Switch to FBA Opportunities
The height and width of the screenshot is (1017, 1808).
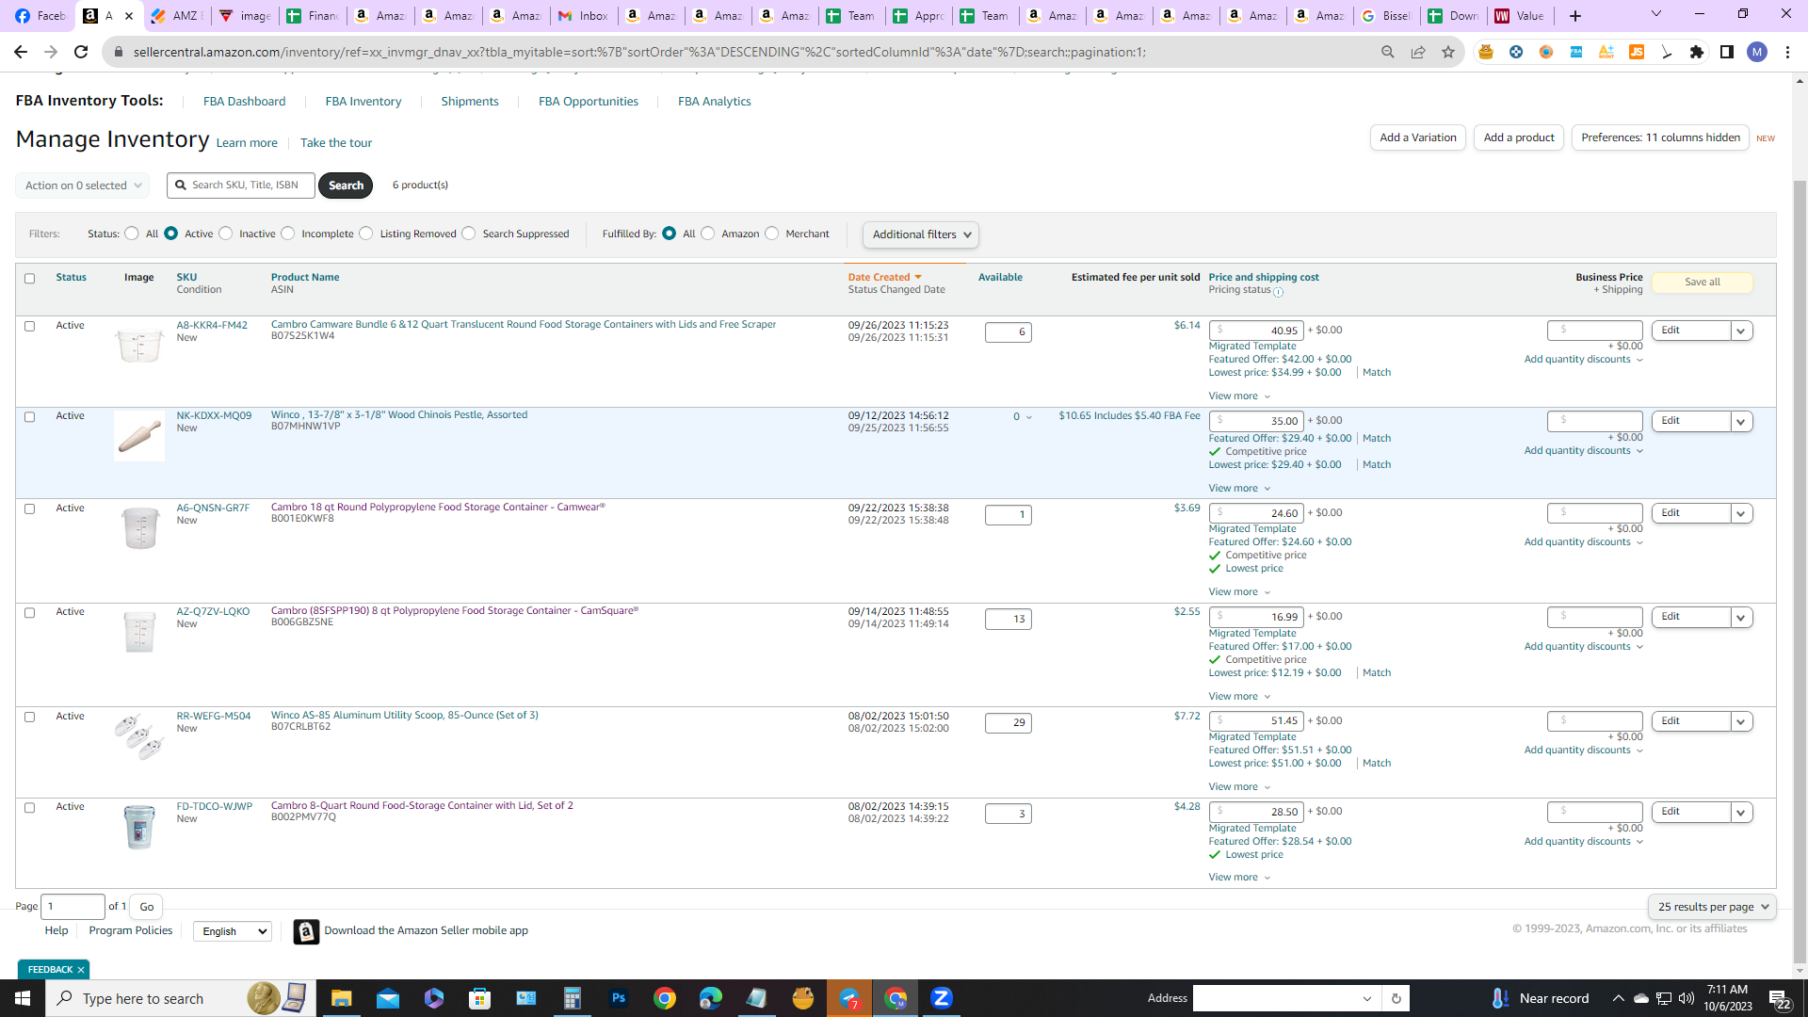pyautogui.click(x=589, y=102)
